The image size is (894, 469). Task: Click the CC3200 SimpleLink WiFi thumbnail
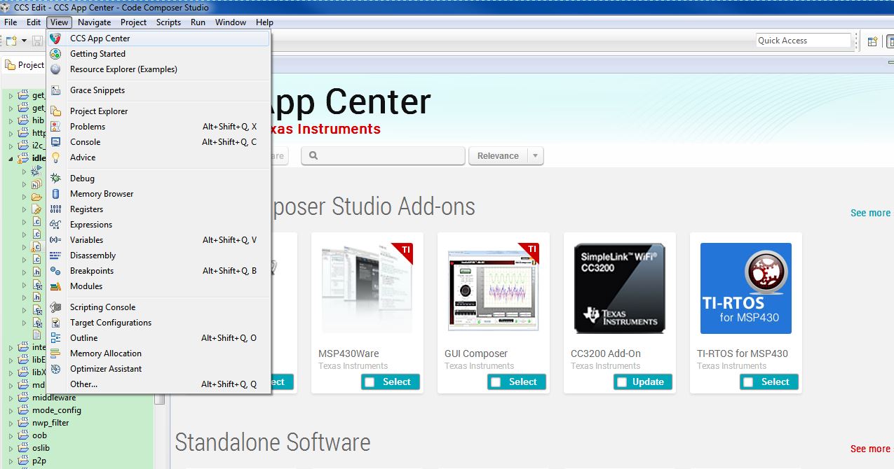click(x=620, y=288)
